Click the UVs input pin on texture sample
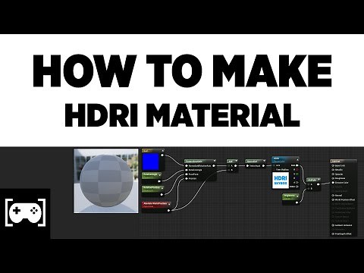The width and height of the screenshot is (364, 273). click(x=274, y=165)
